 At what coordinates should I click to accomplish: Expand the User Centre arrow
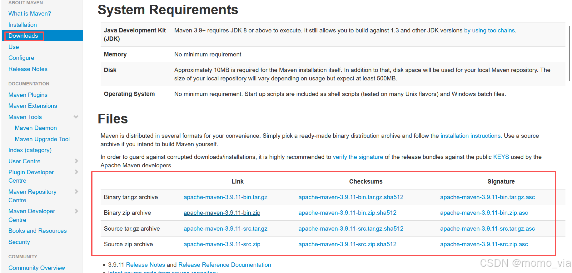coord(77,161)
